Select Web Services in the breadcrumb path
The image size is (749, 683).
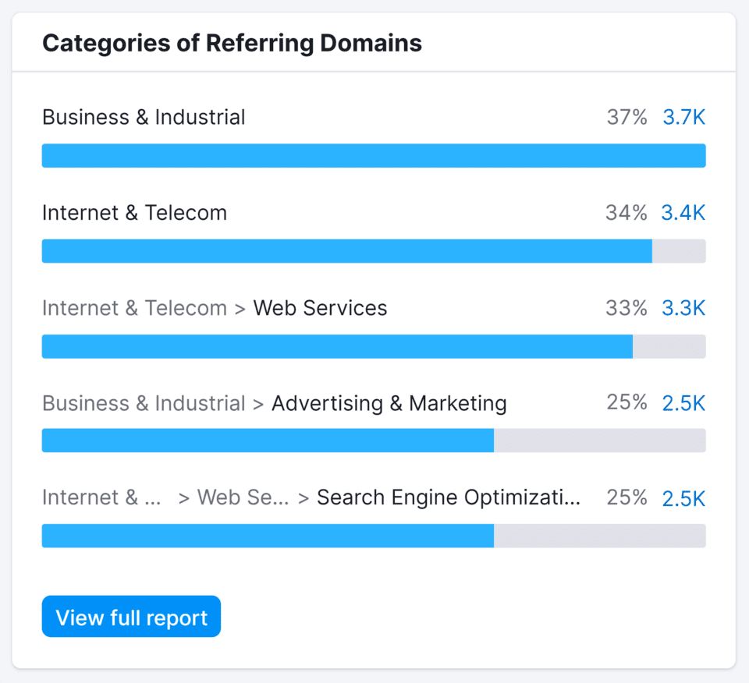tap(320, 308)
